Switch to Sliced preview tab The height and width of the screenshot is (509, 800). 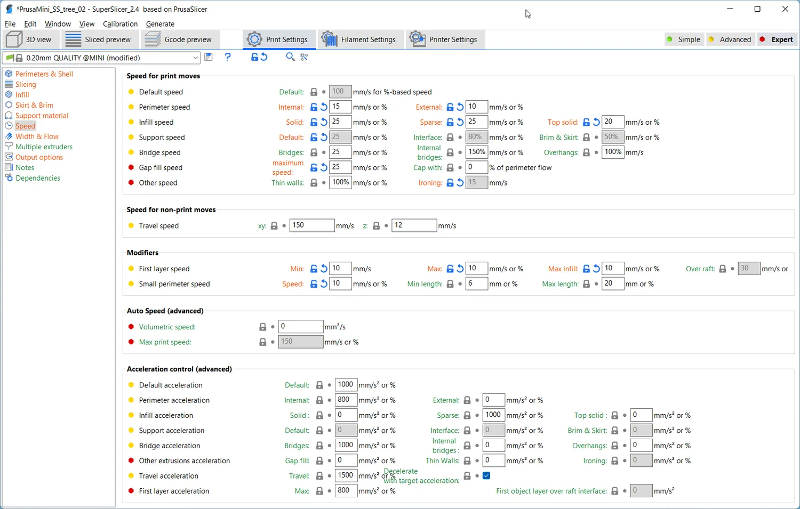point(99,39)
